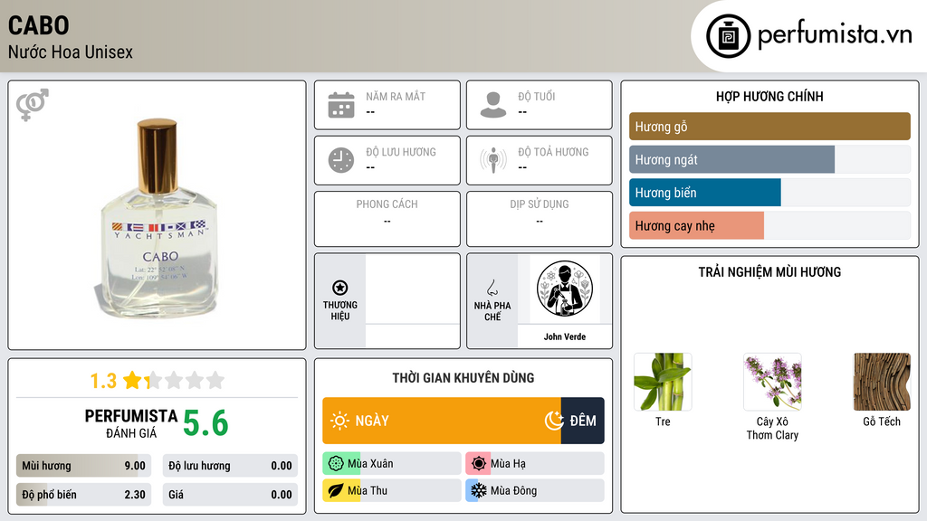Click the Cây Xô Thơm Clary note image
This screenshot has width=927, height=521.
click(772, 382)
